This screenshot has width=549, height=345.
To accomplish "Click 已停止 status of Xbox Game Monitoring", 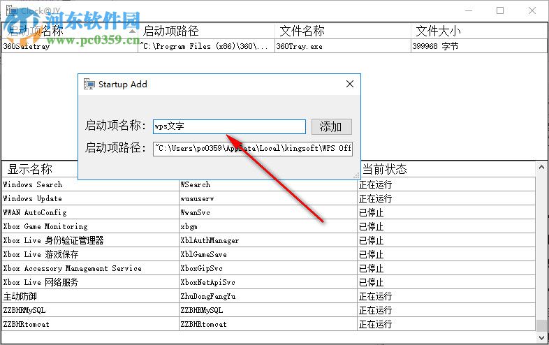I will [x=446, y=226].
